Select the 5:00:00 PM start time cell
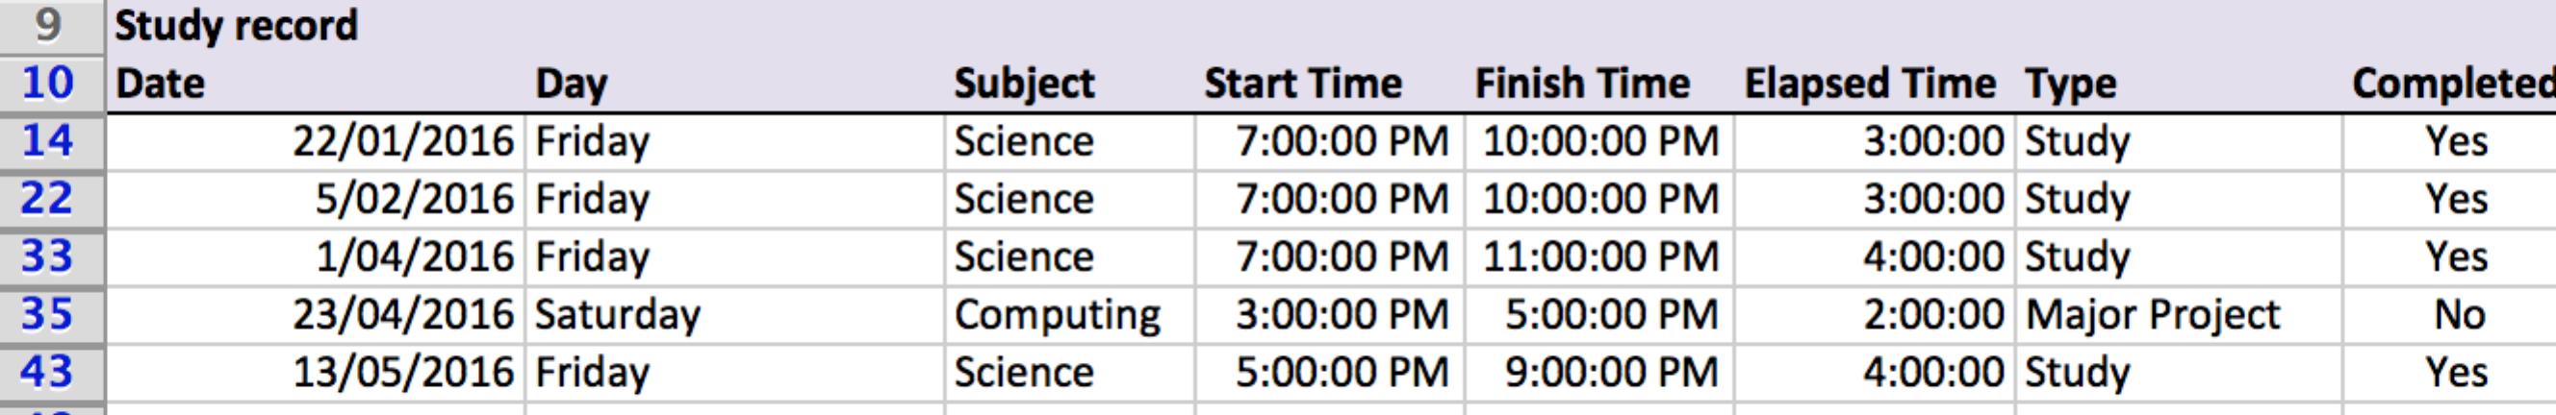The image size is (2556, 415). [x=1342, y=373]
